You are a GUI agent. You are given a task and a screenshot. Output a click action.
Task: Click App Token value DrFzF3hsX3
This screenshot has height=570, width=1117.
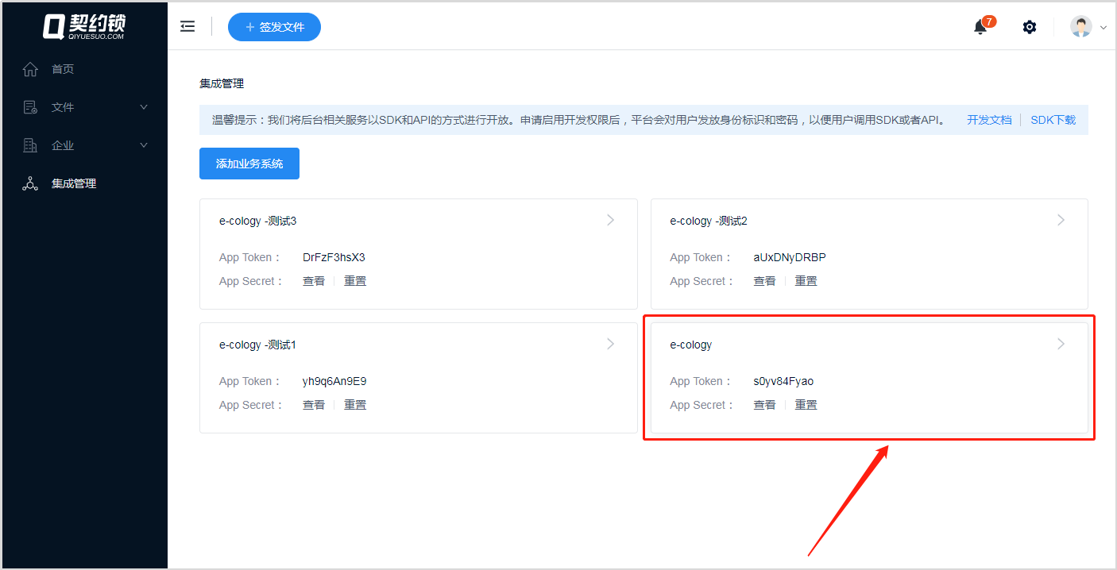click(334, 257)
